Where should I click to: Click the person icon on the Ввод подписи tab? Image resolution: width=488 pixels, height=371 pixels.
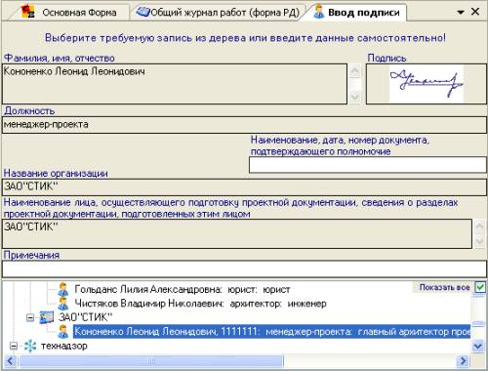click(x=319, y=12)
